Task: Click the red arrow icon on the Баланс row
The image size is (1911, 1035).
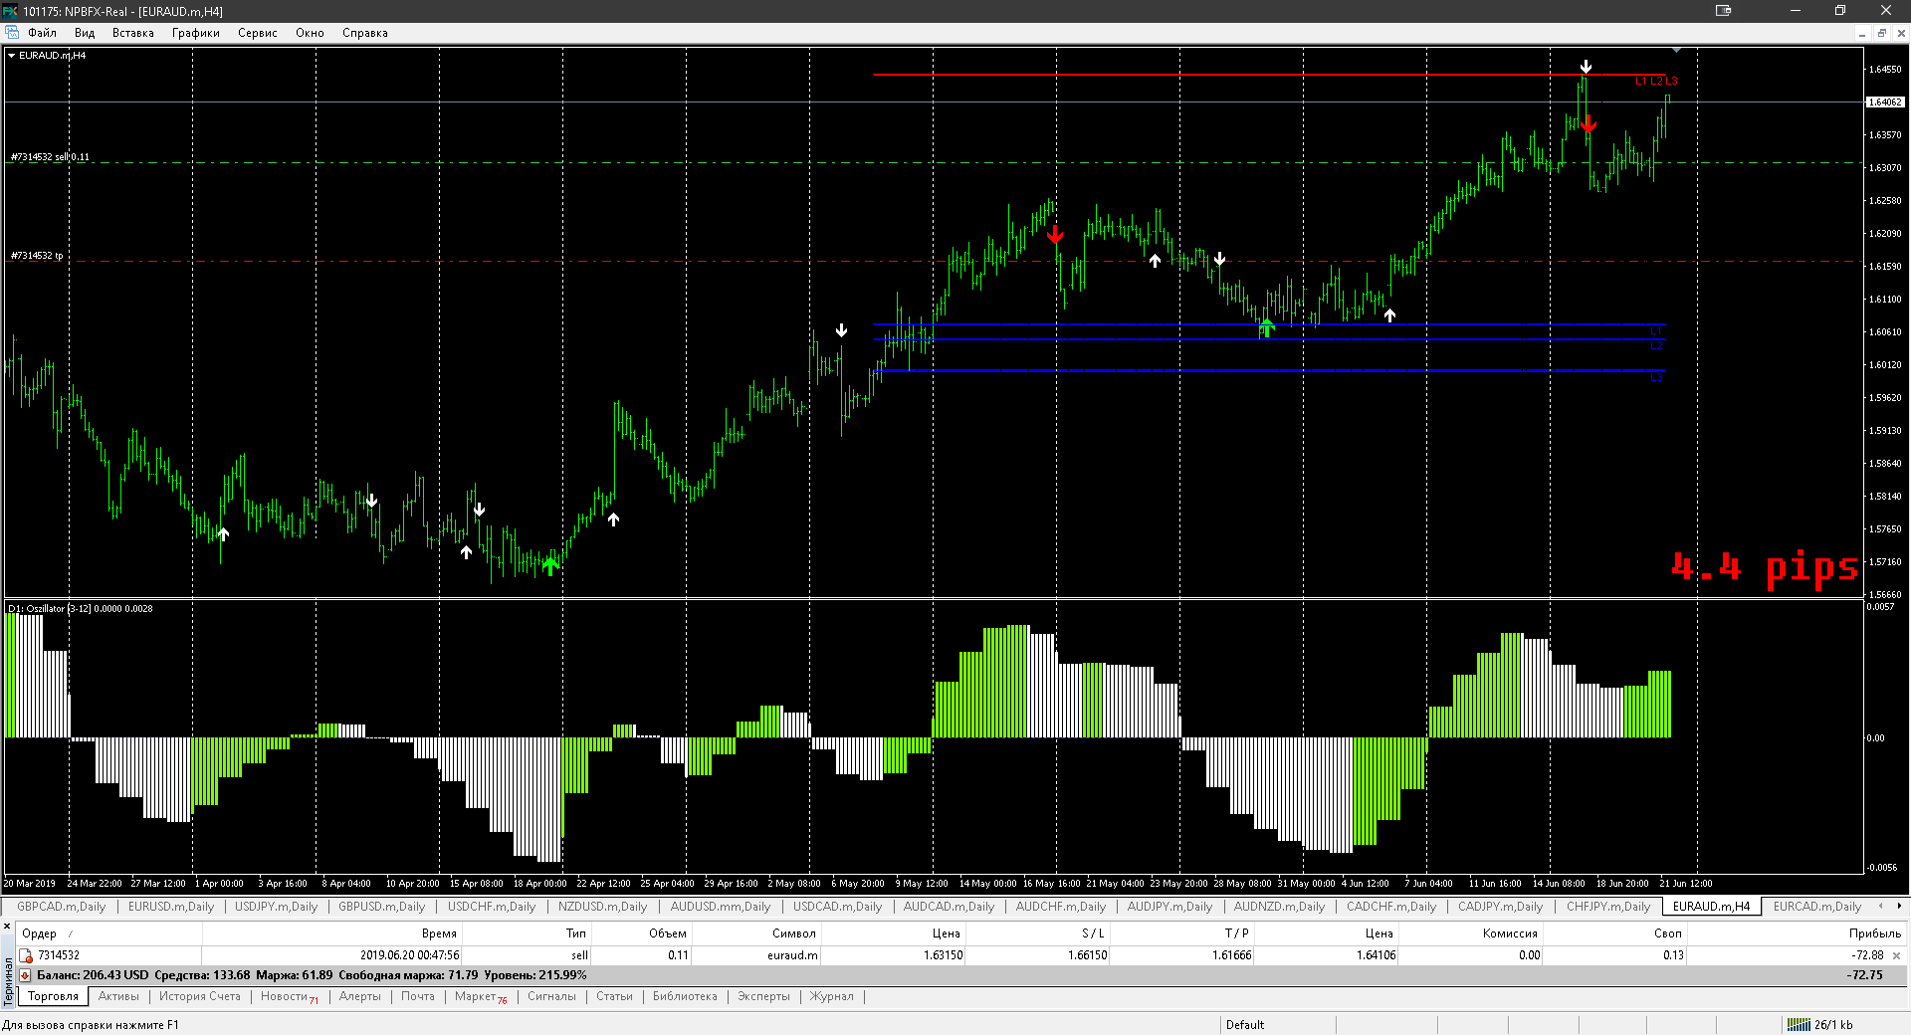Action: 26,975
